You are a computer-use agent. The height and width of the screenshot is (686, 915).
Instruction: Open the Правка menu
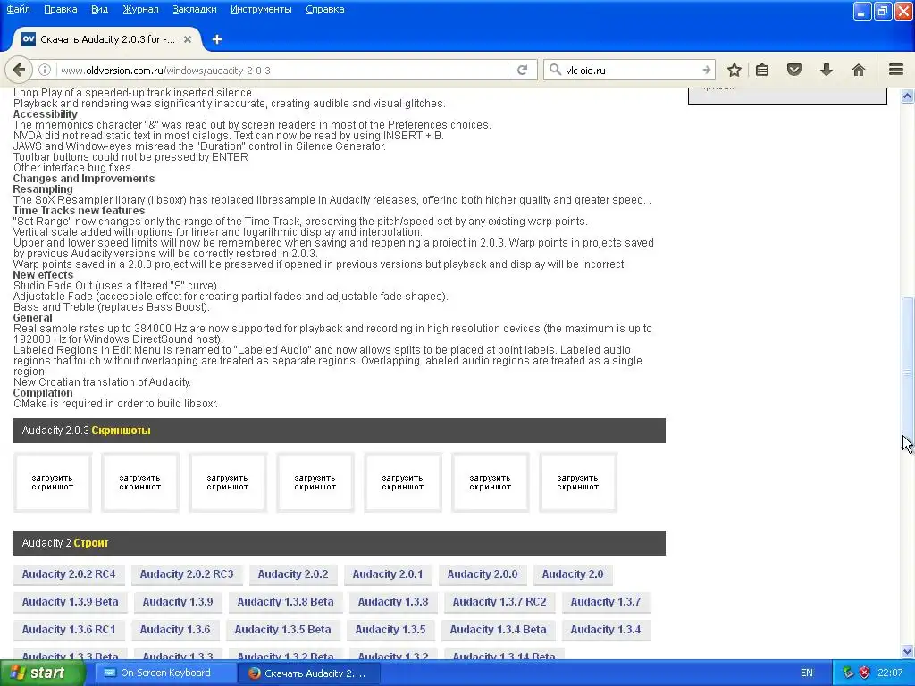(x=60, y=9)
